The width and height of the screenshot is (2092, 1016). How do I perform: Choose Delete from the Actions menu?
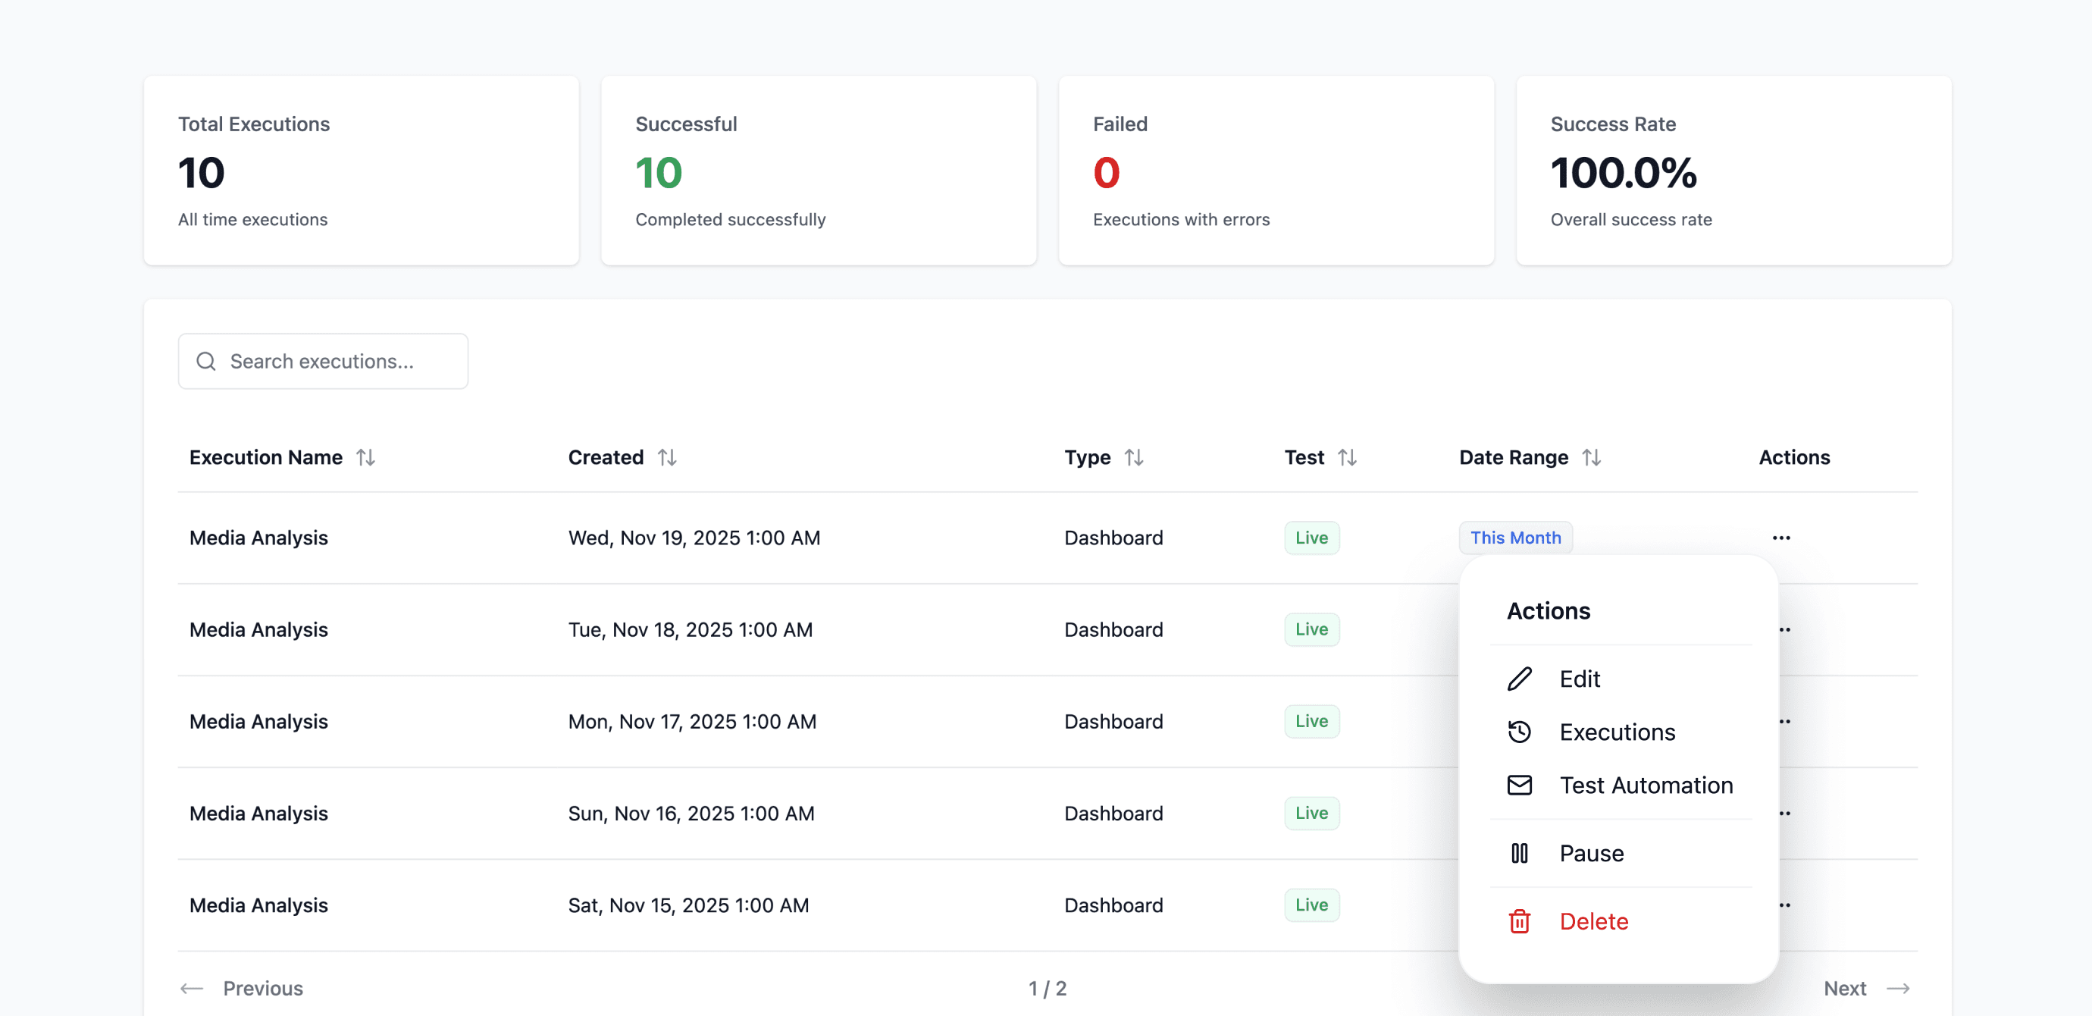[x=1593, y=921]
